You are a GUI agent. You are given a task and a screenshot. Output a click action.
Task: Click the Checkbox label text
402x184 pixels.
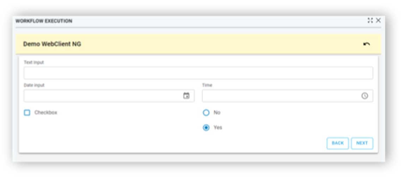pos(46,113)
